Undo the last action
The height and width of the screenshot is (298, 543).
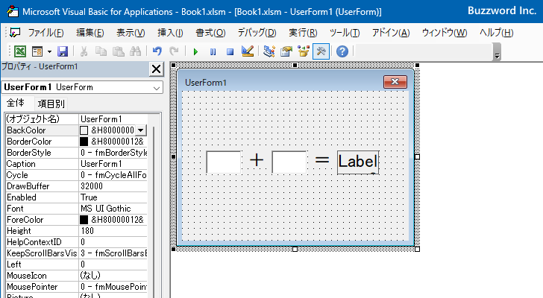tap(157, 51)
